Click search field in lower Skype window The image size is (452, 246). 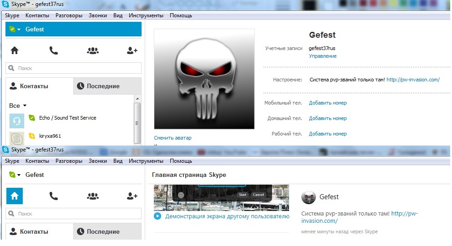click(73, 213)
